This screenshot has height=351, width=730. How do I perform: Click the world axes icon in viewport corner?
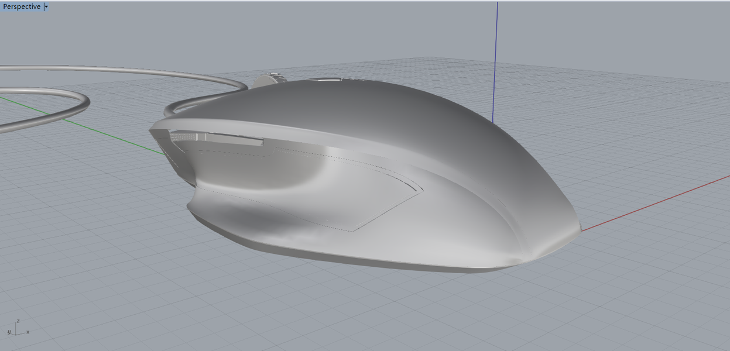[x=18, y=328]
